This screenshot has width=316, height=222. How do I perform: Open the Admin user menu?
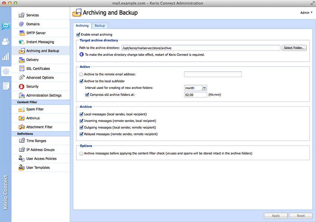[306, 13]
